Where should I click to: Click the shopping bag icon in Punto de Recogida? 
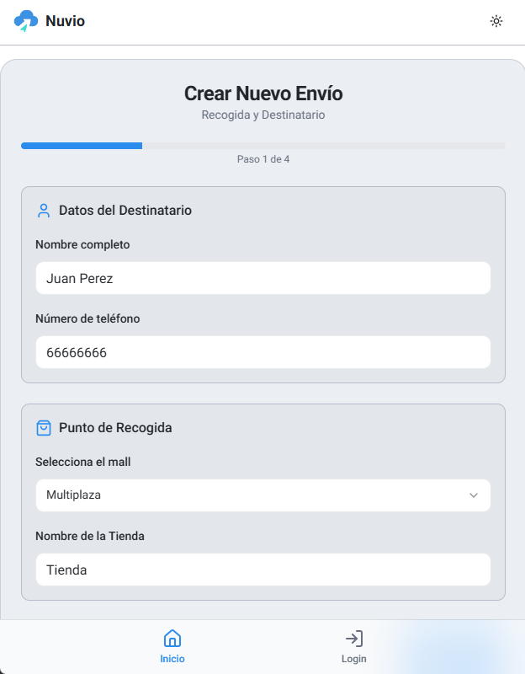click(x=43, y=428)
